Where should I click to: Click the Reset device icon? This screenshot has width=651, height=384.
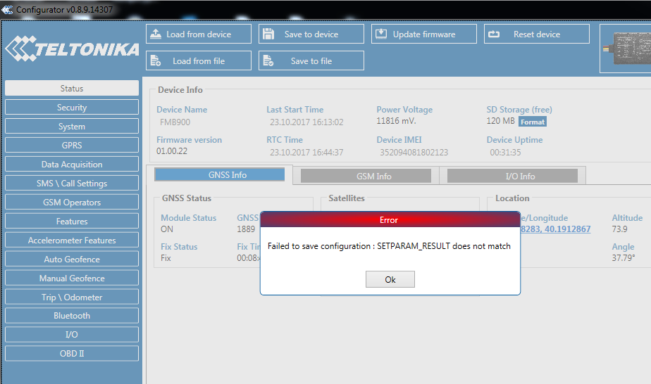tap(493, 34)
